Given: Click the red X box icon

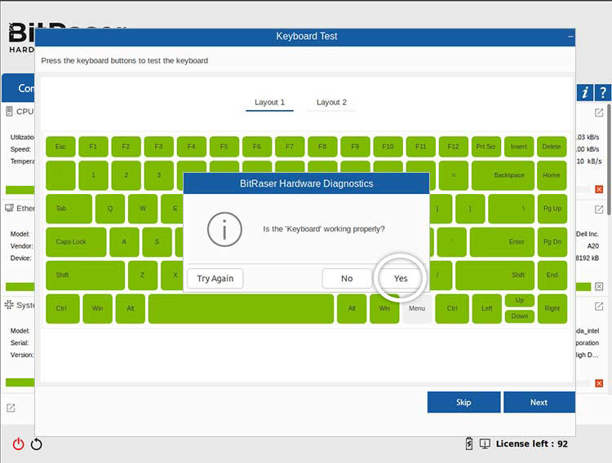Looking at the screenshot, I should (x=599, y=189).
